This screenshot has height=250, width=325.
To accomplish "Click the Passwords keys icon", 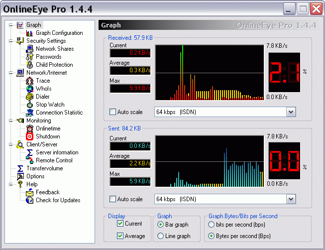I will 30,57.
